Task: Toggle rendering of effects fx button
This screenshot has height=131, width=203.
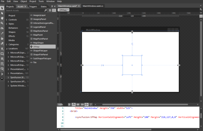Action: pyautogui.click(x=74, y=104)
